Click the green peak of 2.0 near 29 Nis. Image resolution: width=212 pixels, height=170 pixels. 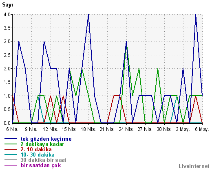click(x=158, y=69)
